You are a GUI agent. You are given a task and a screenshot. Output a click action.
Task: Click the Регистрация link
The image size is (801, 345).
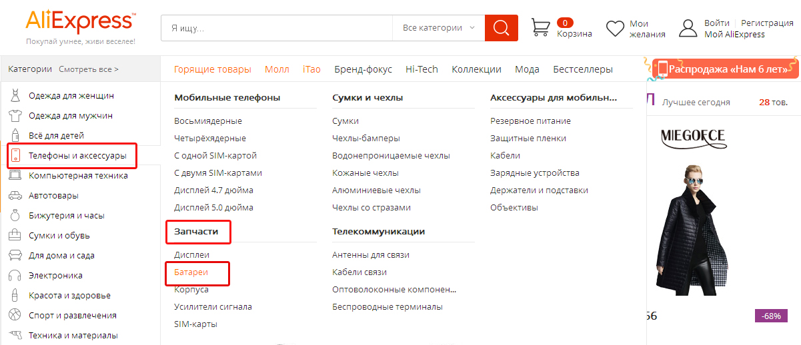click(767, 23)
